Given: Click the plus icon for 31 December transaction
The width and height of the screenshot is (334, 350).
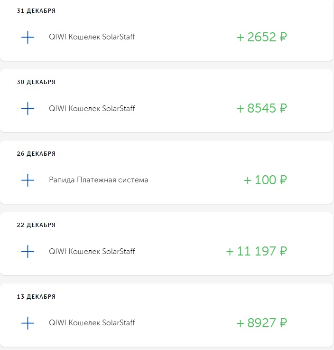Looking at the screenshot, I should click(x=28, y=37).
